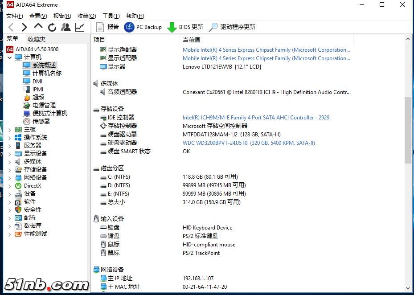Click the Forward navigation arrow
The image size is (414, 295).
pos(25,27)
